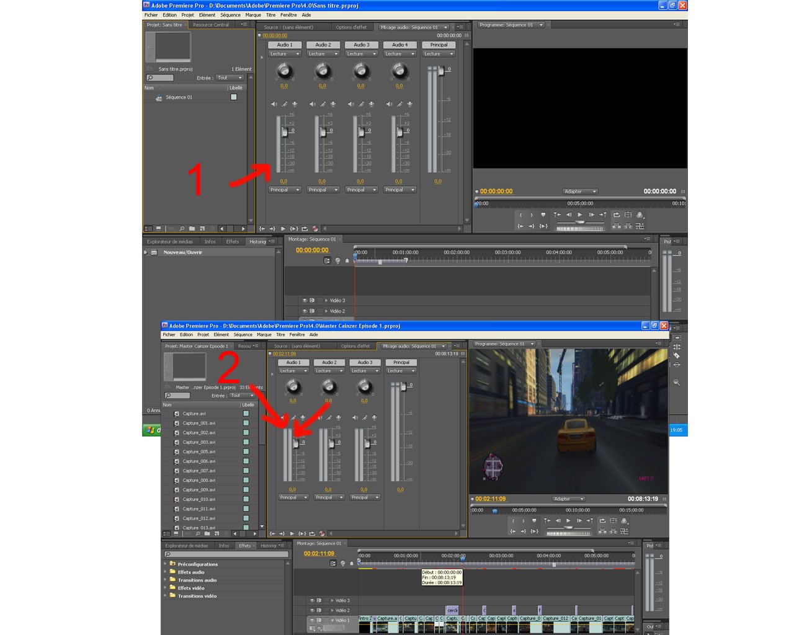Open Séquence menu in the upper window
Viewport: 794px width, 635px height.
[230, 15]
